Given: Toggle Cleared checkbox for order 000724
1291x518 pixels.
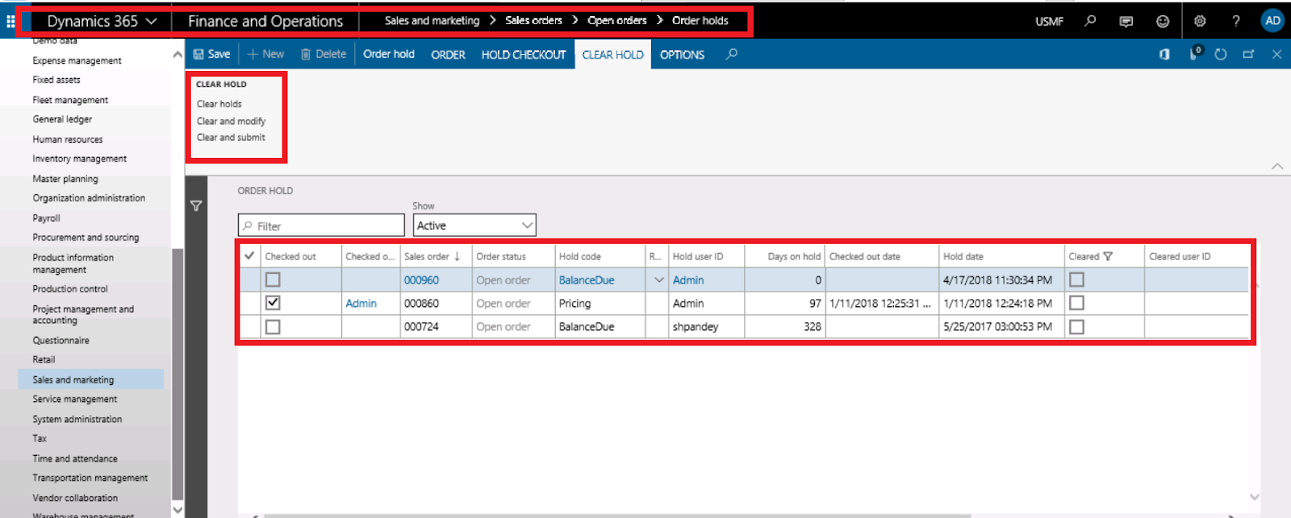Looking at the screenshot, I should [1076, 326].
